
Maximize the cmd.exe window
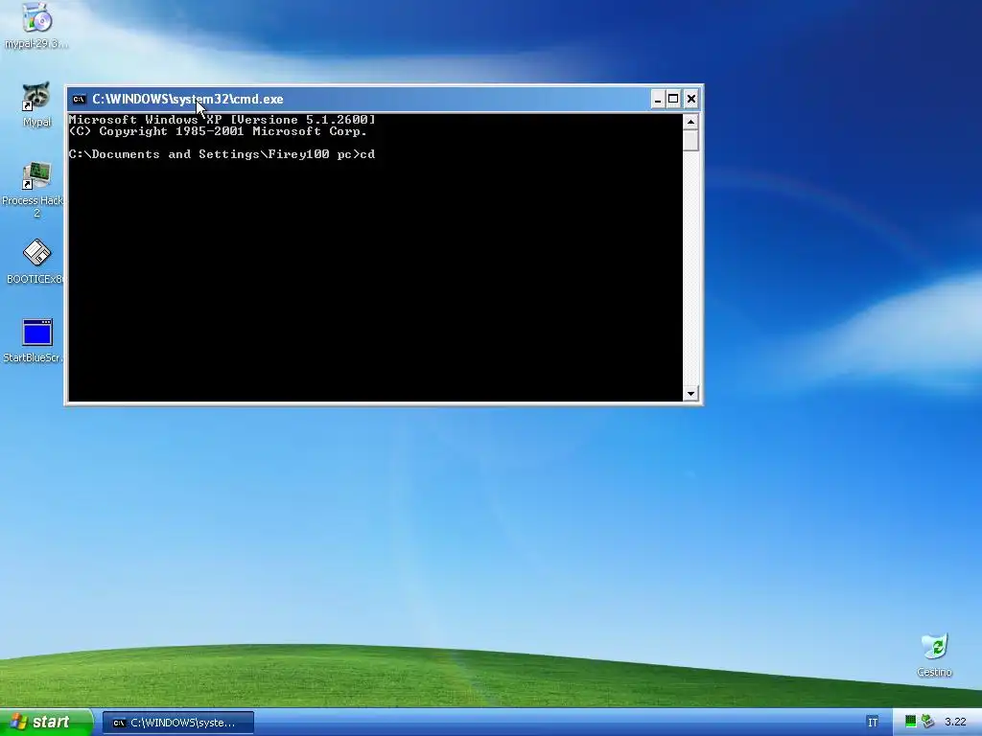[x=673, y=99]
